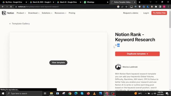
Task: Click View template button
Action: (58, 63)
